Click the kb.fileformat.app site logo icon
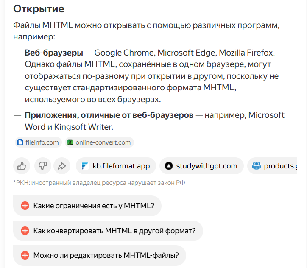307x268 pixels. (x=85, y=166)
